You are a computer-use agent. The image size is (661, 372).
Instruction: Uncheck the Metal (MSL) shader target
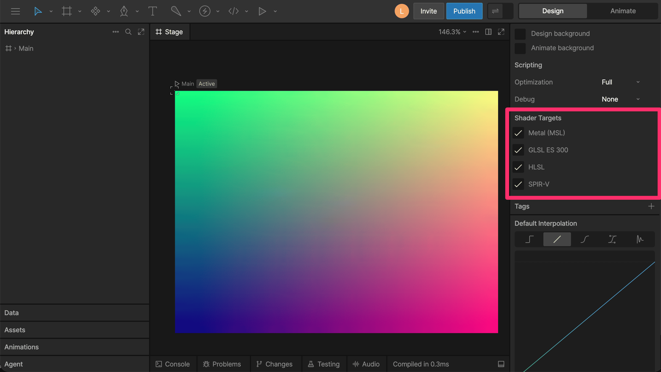(x=518, y=133)
